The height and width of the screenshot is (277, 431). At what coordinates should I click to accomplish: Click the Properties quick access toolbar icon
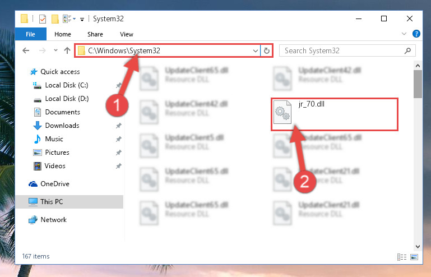pyautogui.click(x=43, y=19)
